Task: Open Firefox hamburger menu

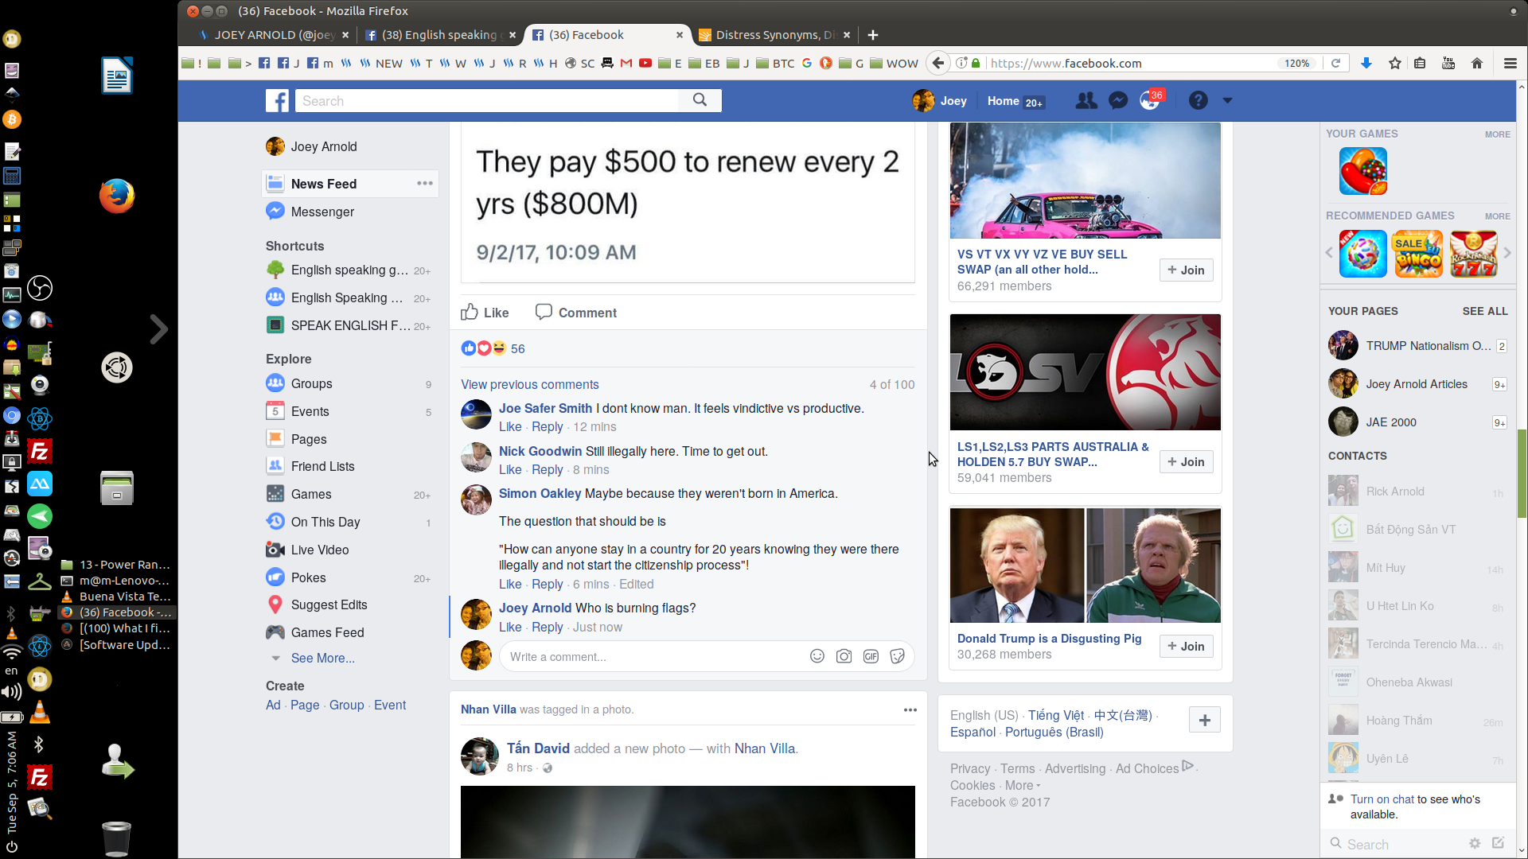Action: [1510, 63]
